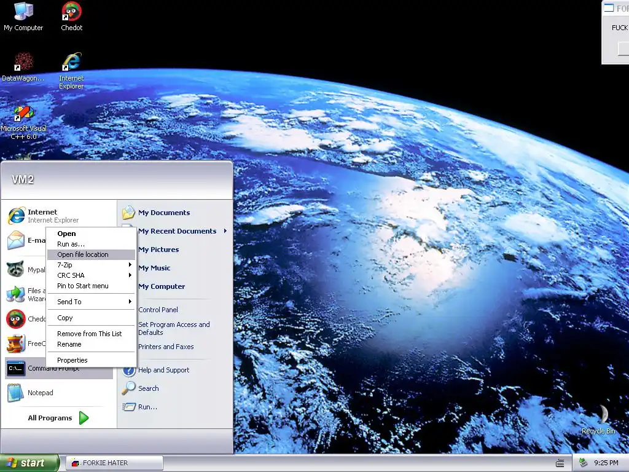The width and height of the screenshot is (629, 472).
Task: Open Printers and Faxes
Action: click(x=166, y=347)
